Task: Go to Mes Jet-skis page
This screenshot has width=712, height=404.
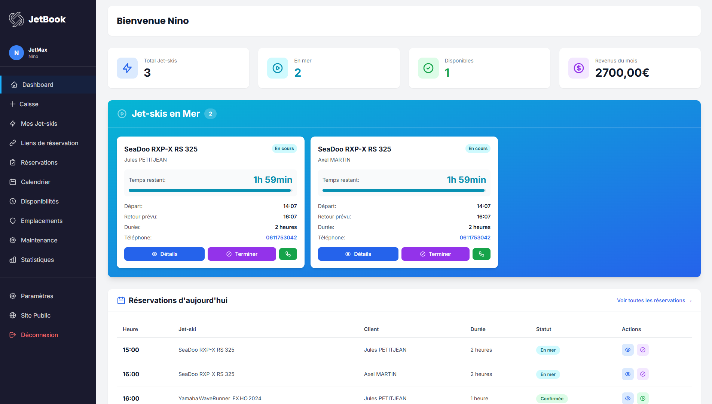Action: (x=39, y=123)
